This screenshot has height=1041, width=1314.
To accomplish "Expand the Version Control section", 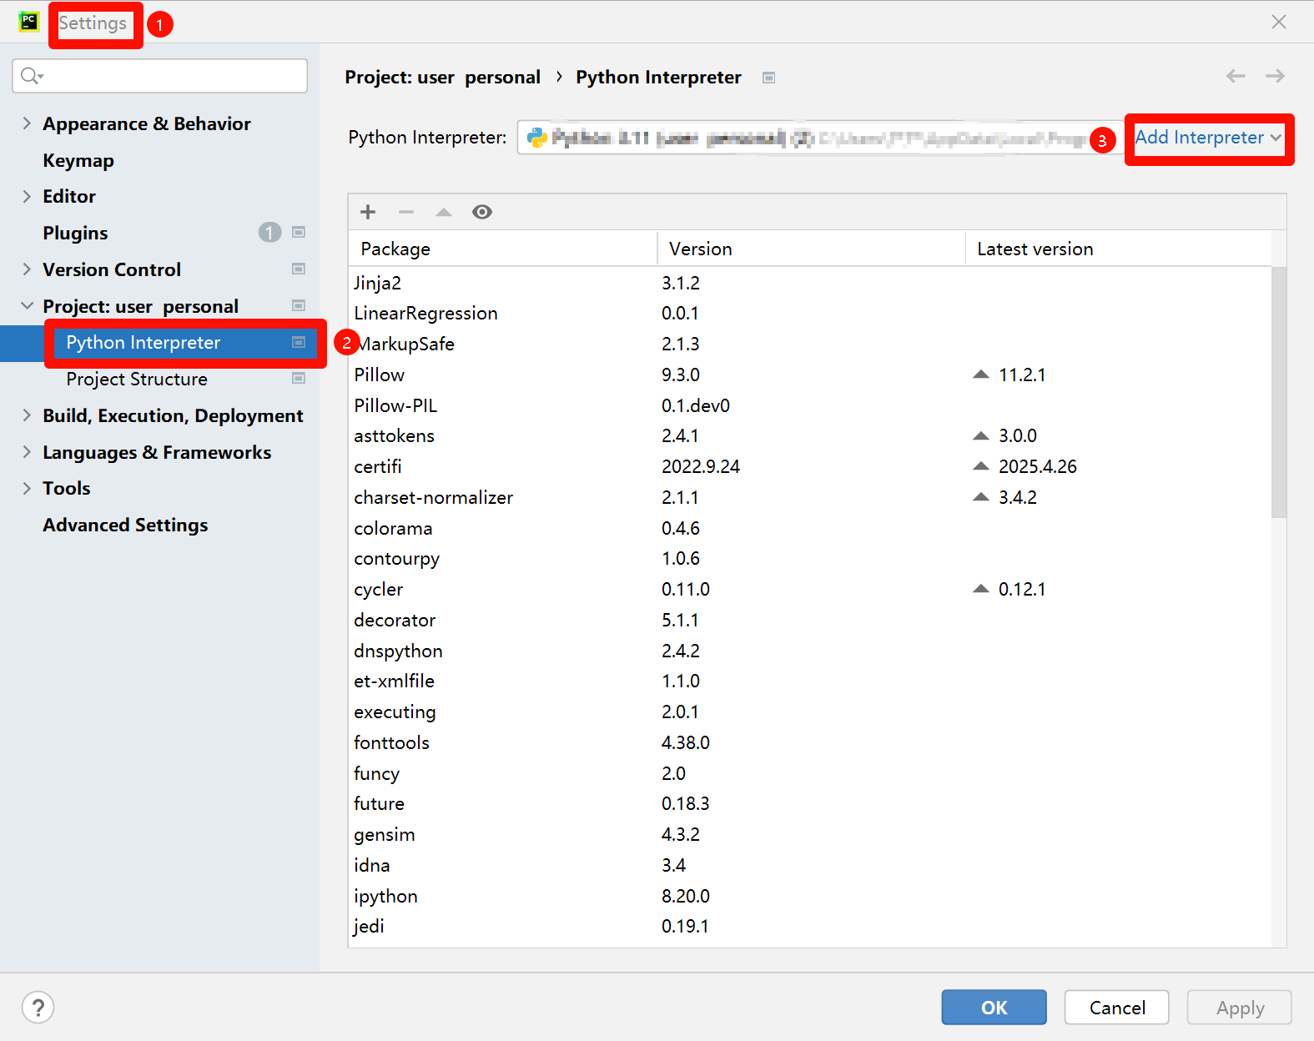I will pyautogui.click(x=27, y=269).
